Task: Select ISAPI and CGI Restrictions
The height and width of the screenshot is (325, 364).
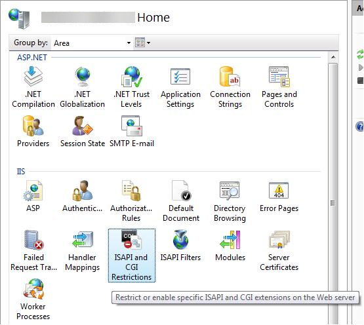Action: click(x=132, y=256)
